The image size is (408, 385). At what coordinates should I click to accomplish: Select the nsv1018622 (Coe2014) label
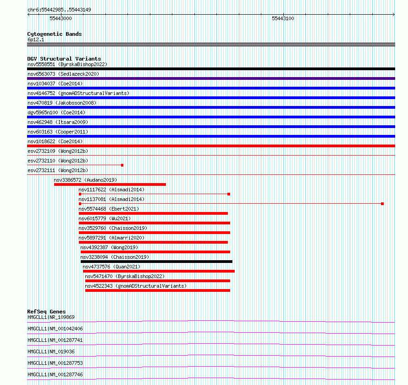coord(55,141)
